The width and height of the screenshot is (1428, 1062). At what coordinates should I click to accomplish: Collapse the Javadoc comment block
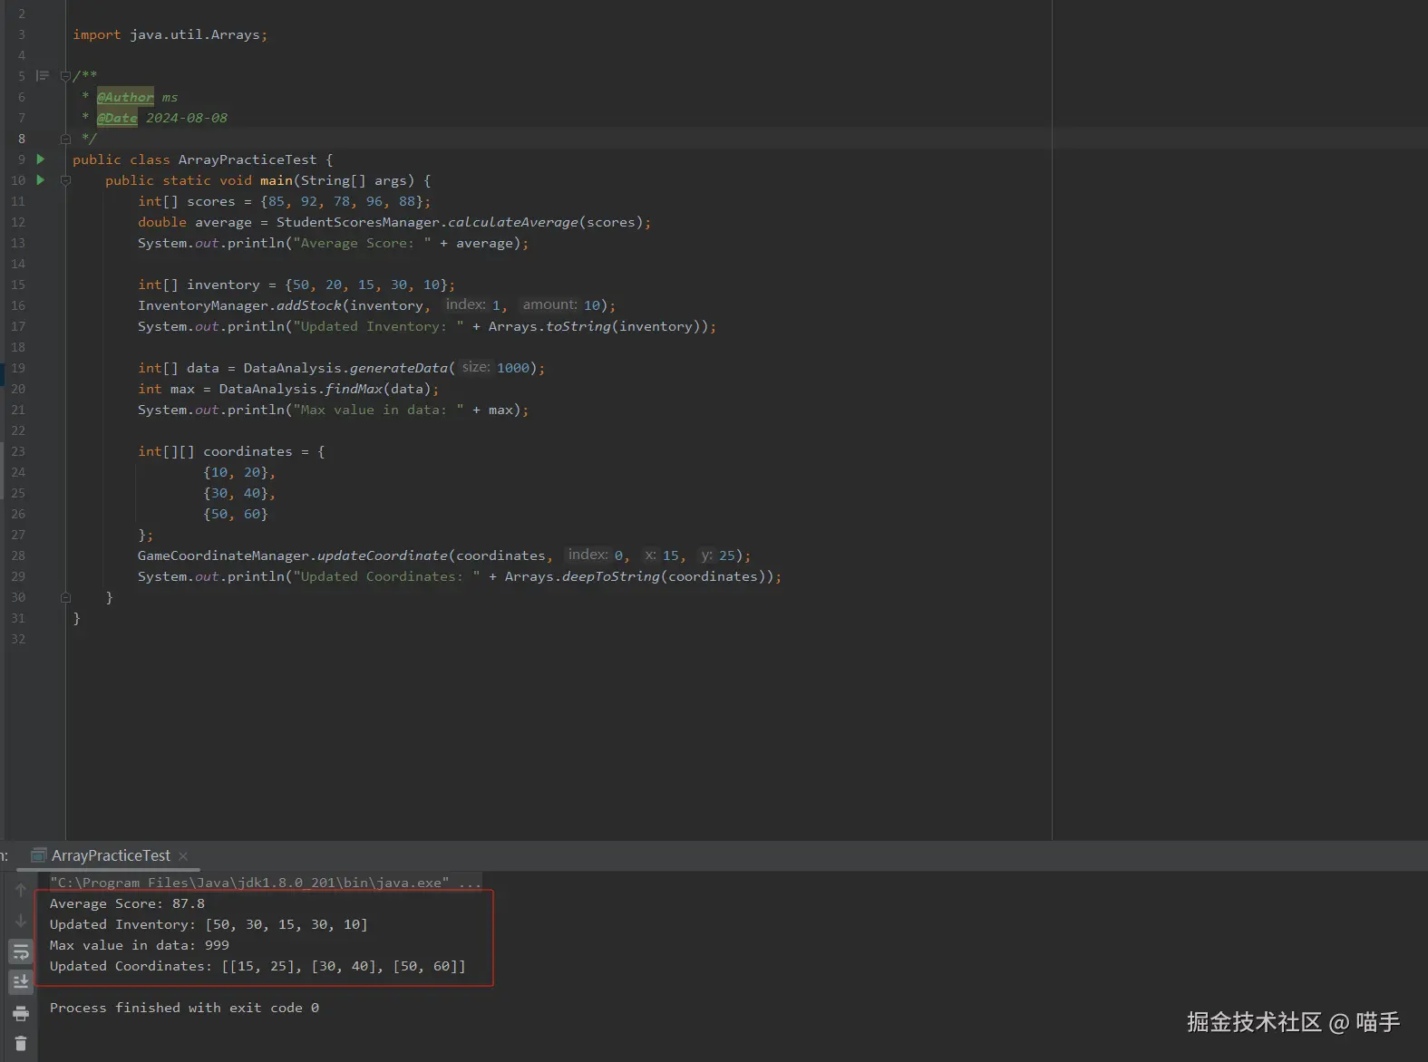65,76
